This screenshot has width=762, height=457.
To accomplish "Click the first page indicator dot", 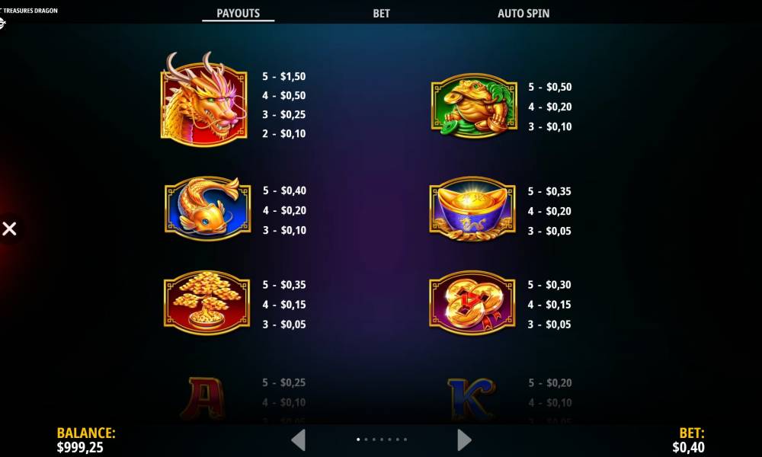I will (359, 439).
